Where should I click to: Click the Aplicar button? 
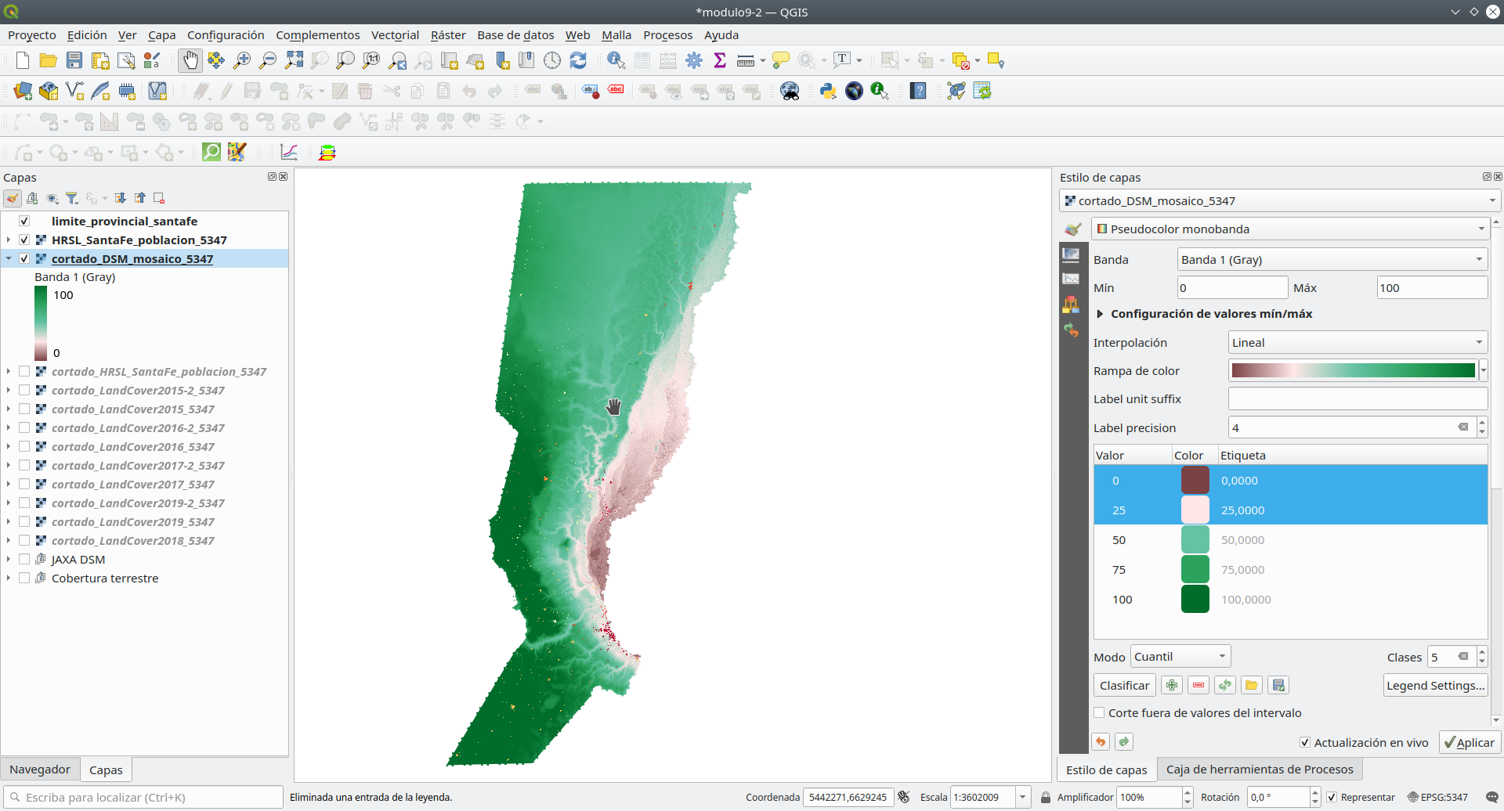1470,742
